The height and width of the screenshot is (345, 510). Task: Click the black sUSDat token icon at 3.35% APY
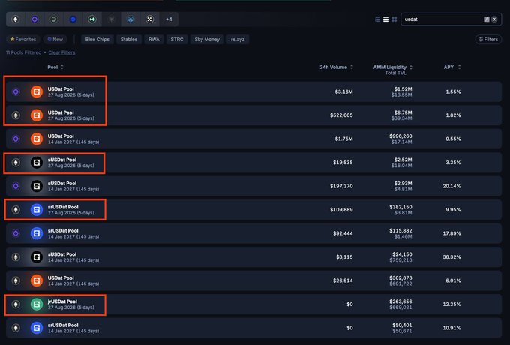tap(37, 163)
